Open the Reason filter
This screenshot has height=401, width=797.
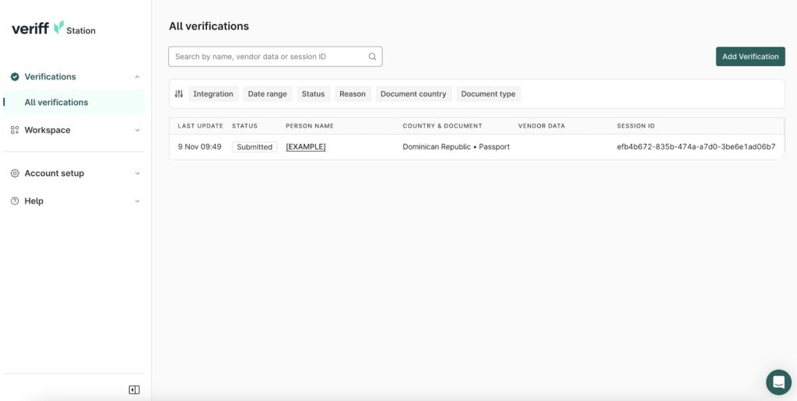(353, 94)
